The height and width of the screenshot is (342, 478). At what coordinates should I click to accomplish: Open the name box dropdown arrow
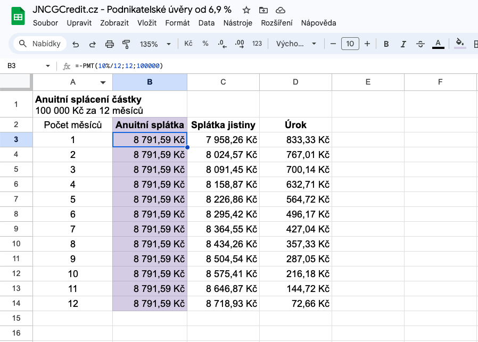point(48,66)
